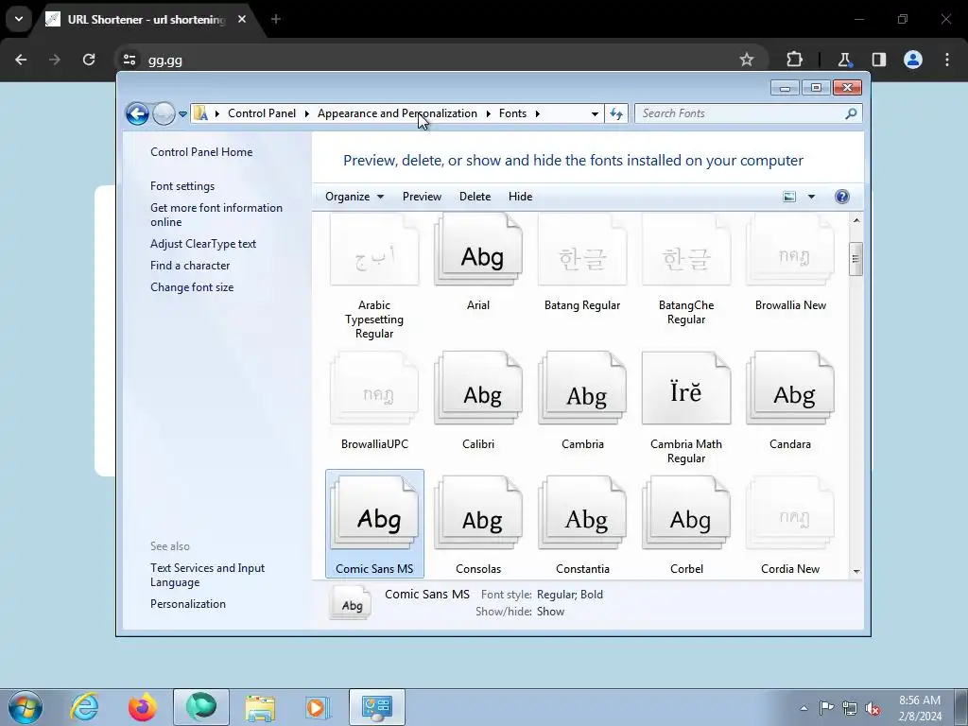Select the BrowalliaUPC font icon

point(374,388)
